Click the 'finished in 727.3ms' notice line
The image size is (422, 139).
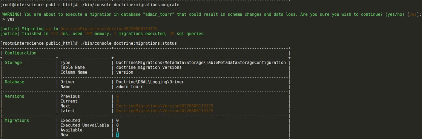point(102,34)
